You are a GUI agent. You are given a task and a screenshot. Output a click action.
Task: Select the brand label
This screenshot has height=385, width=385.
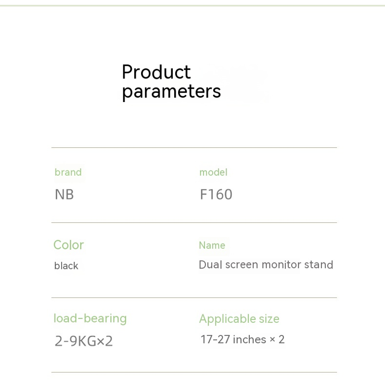click(x=68, y=172)
